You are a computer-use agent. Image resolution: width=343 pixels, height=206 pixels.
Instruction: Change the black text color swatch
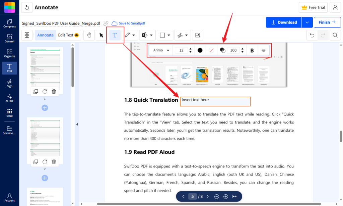click(x=199, y=50)
